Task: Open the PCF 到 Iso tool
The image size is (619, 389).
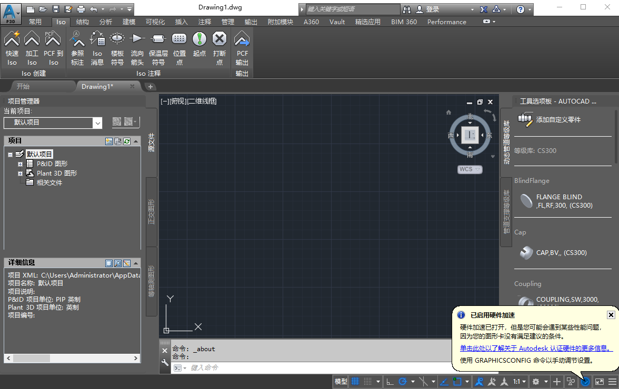Action: (x=53, y=47)
